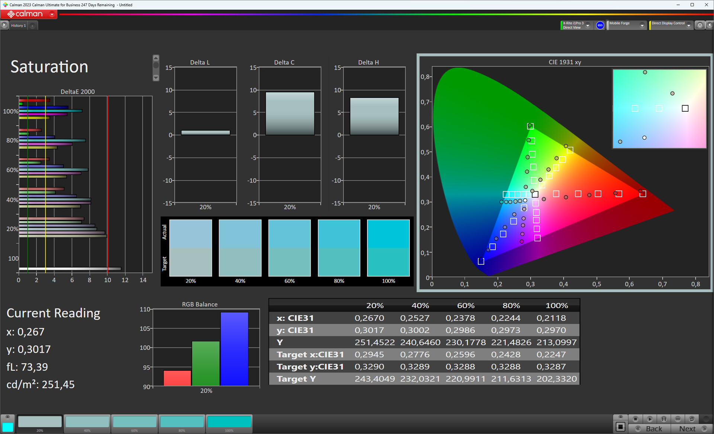Click the stop measurement icon

(x=636, y=419)
